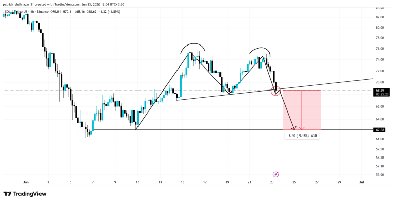Click the 76.00 price axis label

[x=380, y=49]
